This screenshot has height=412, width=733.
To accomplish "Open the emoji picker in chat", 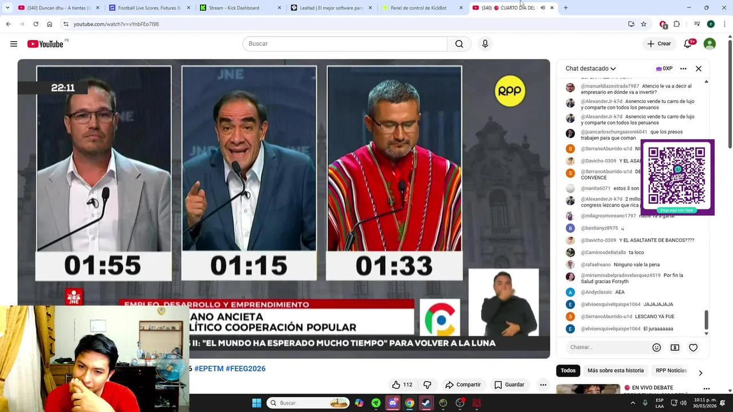I will 657,347.
